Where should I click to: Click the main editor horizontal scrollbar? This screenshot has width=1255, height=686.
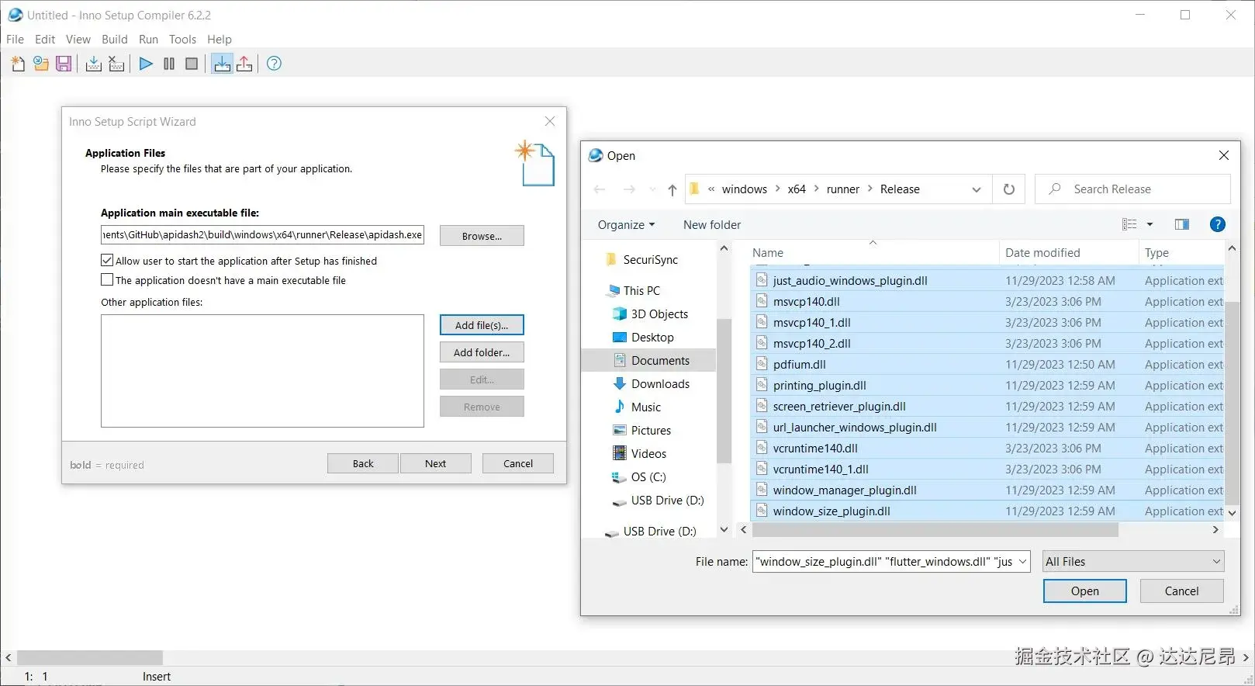(x=90, y=658)
